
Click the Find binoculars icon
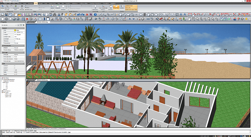(55, 15)
